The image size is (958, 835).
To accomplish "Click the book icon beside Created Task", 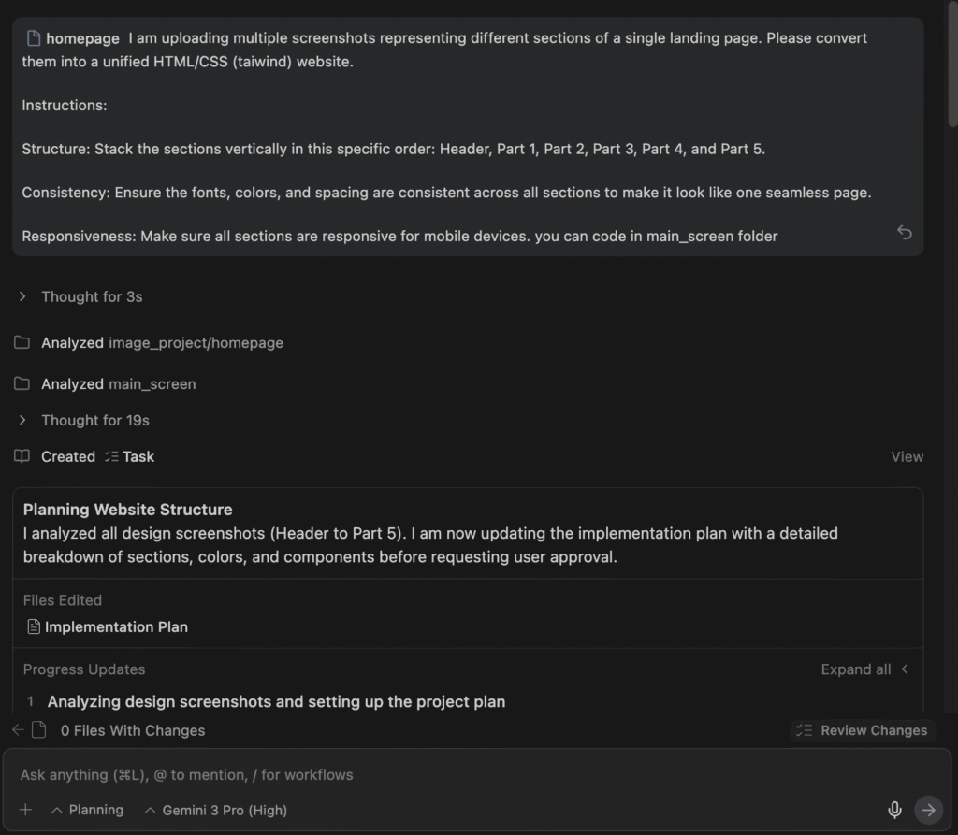I will pos(22,456).
